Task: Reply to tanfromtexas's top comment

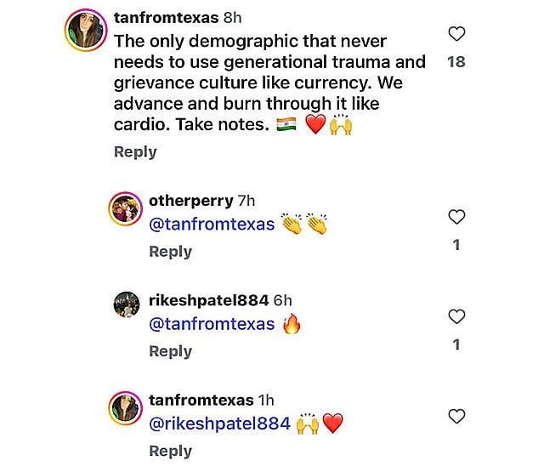Action: [x=135, y=151]
